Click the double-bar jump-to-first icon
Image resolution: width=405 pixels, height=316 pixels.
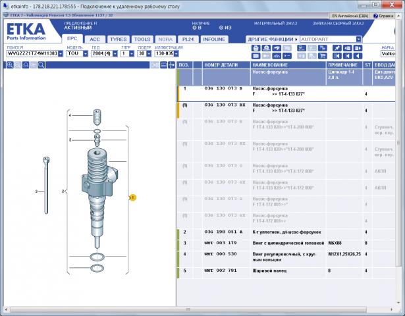tap(337, 56)
